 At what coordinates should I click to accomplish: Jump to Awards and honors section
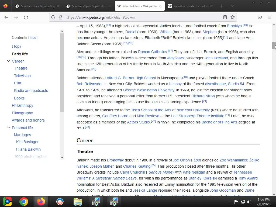(28, 120)
